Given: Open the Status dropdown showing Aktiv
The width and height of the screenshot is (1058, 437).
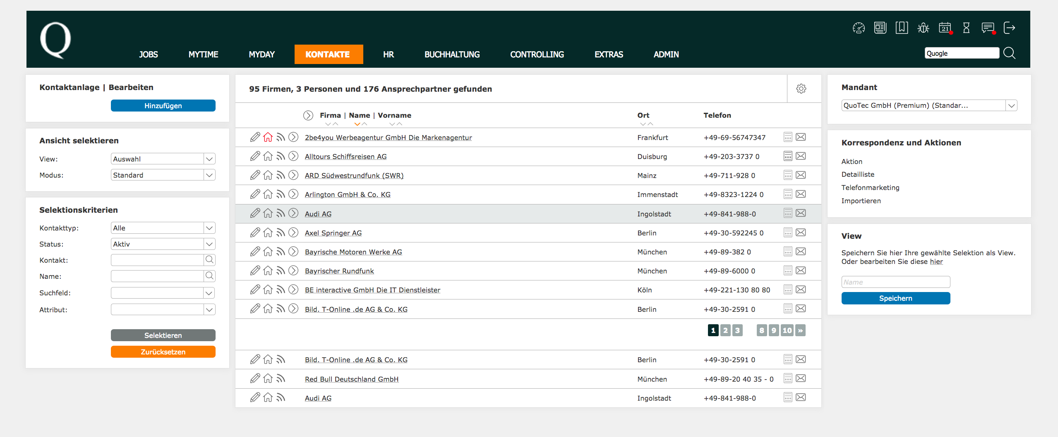Looking at the screenshot, I should click(209, 244).
